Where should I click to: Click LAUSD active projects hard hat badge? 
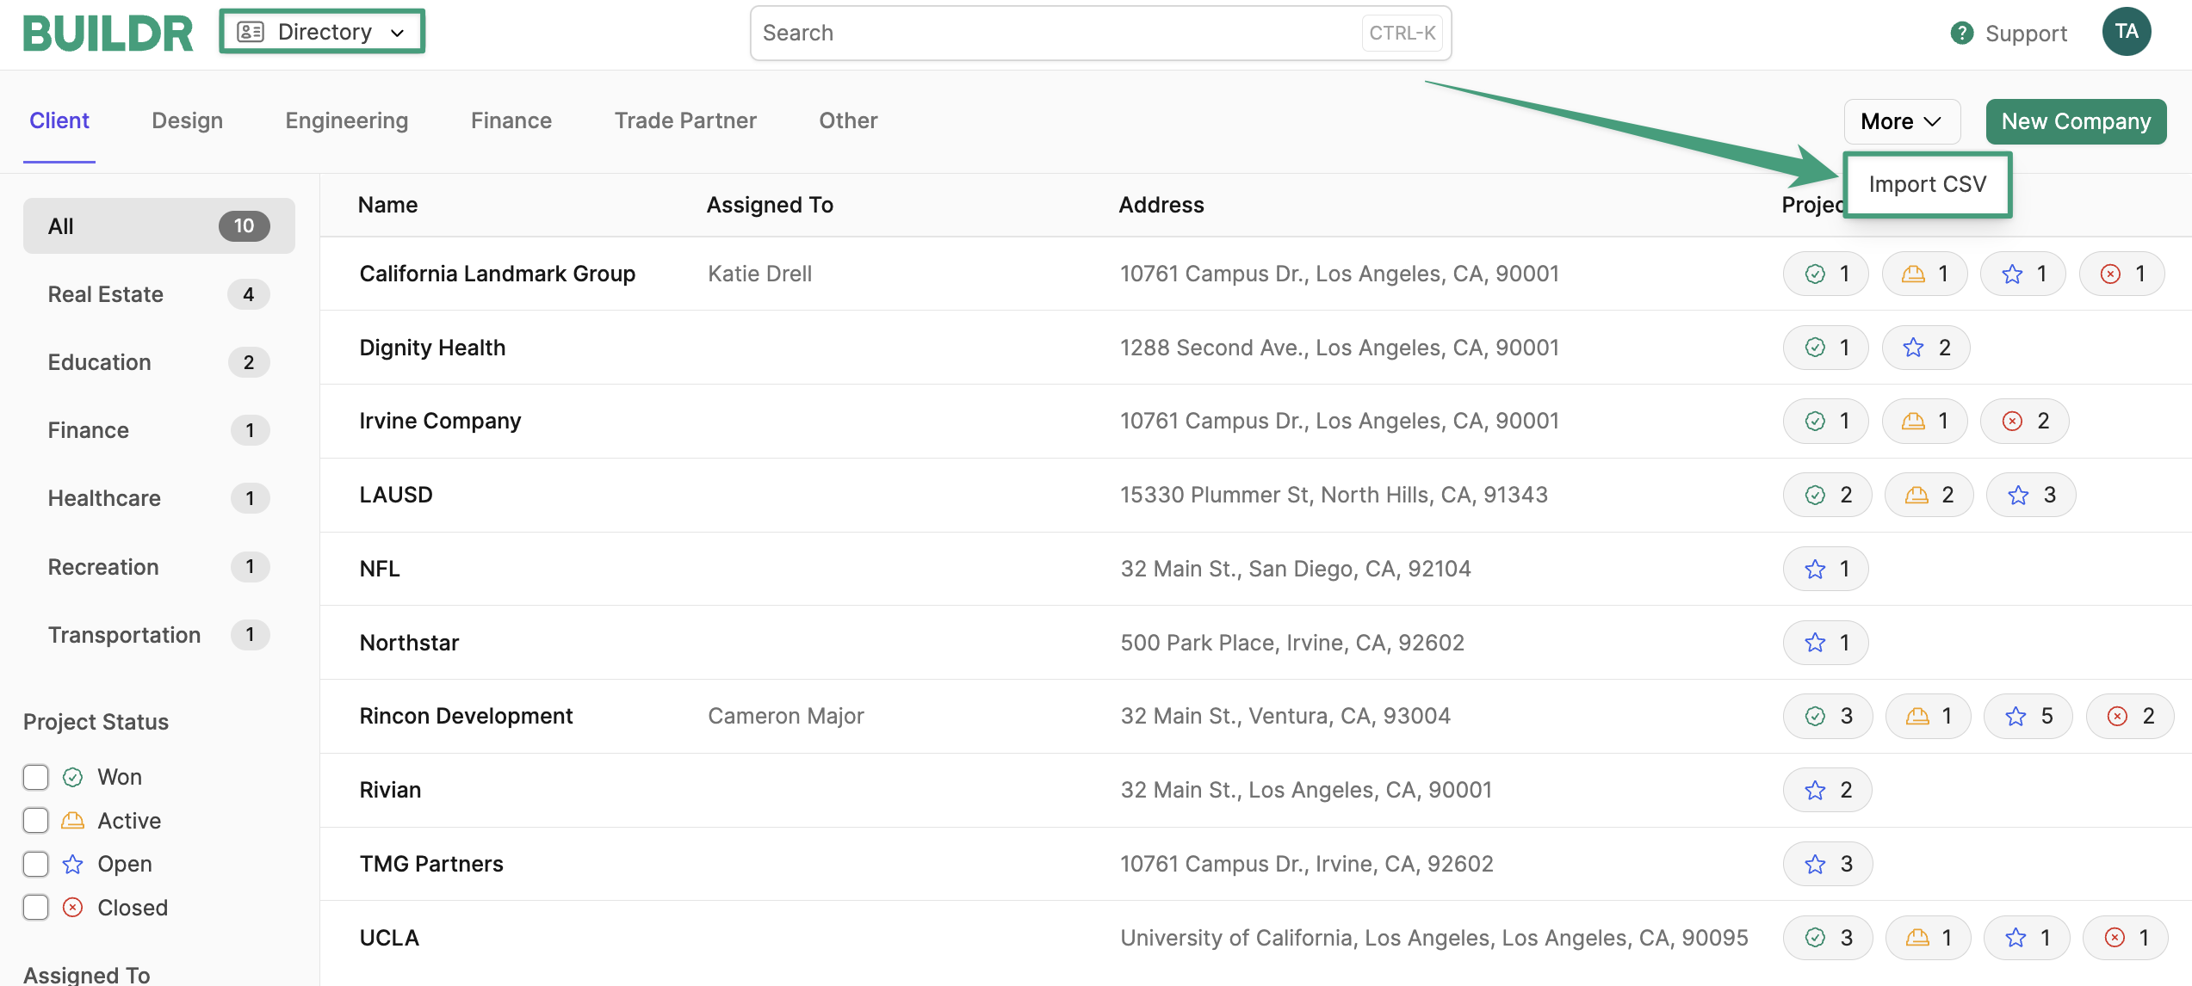[1929, 495]
